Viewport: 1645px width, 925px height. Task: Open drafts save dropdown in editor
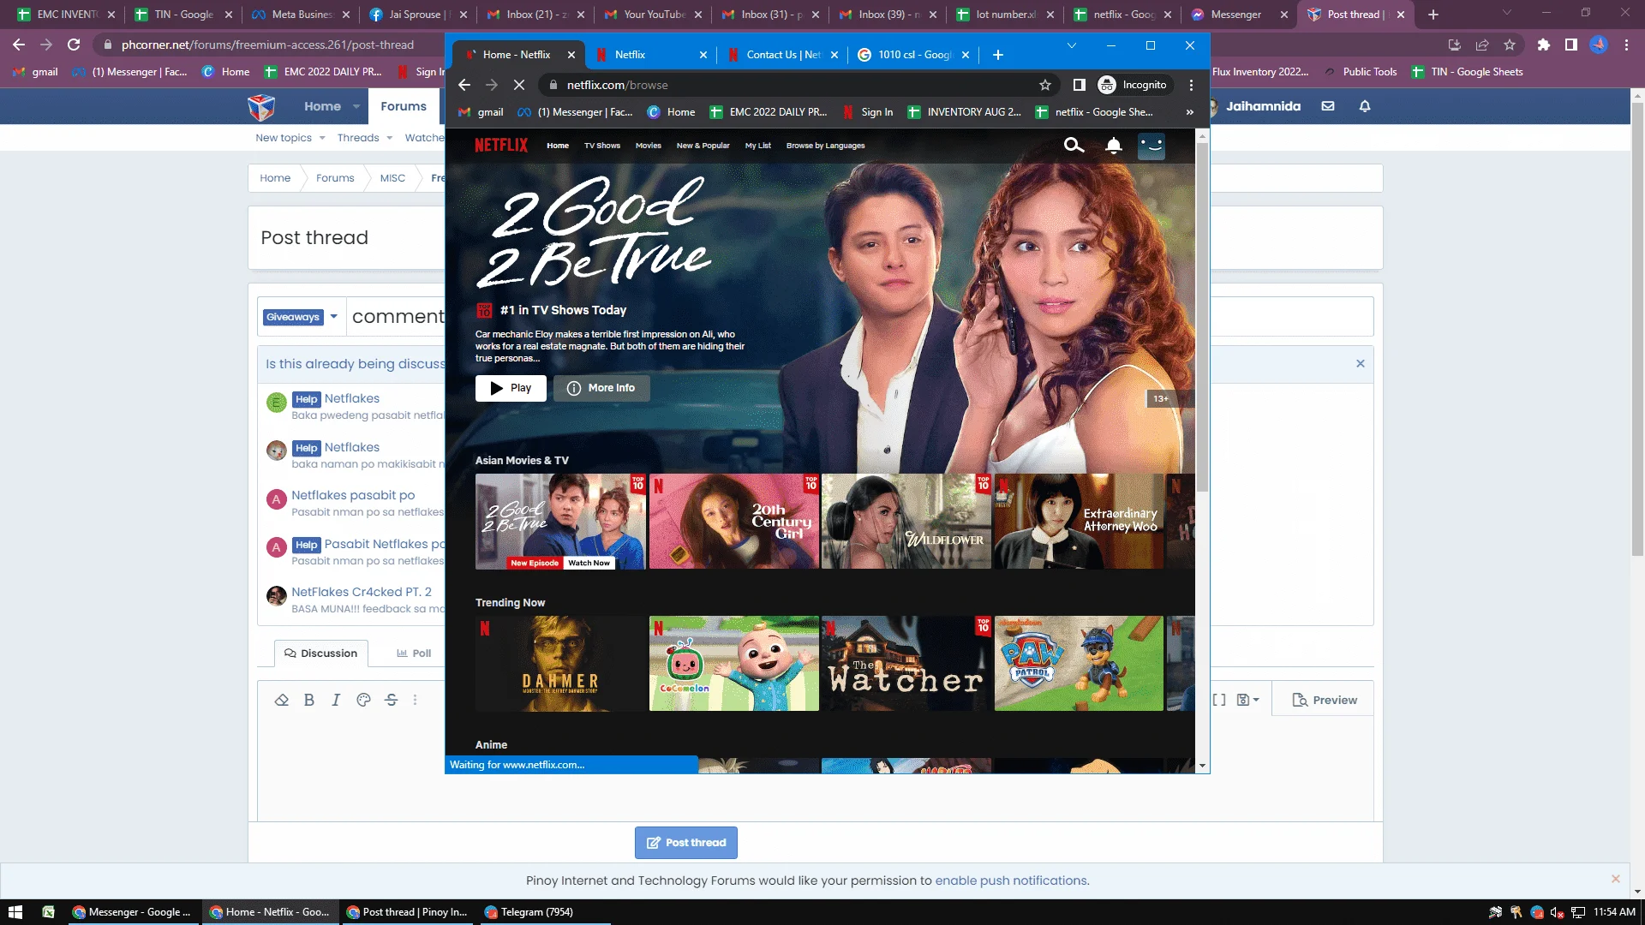point(1247,700)
